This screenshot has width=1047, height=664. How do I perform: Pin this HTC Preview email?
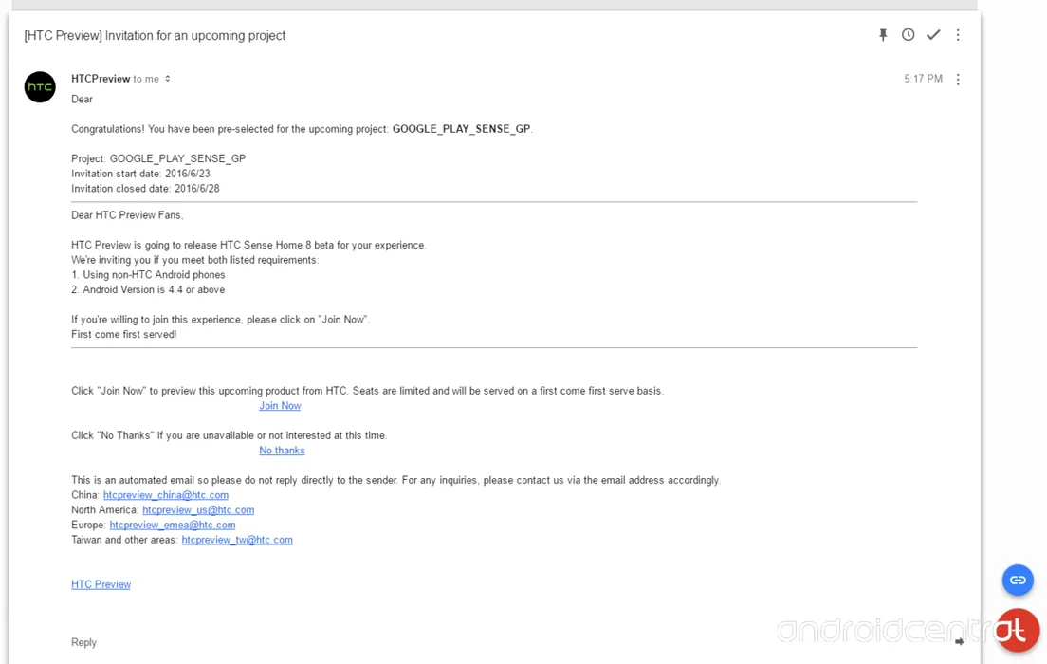click(883, 35)
